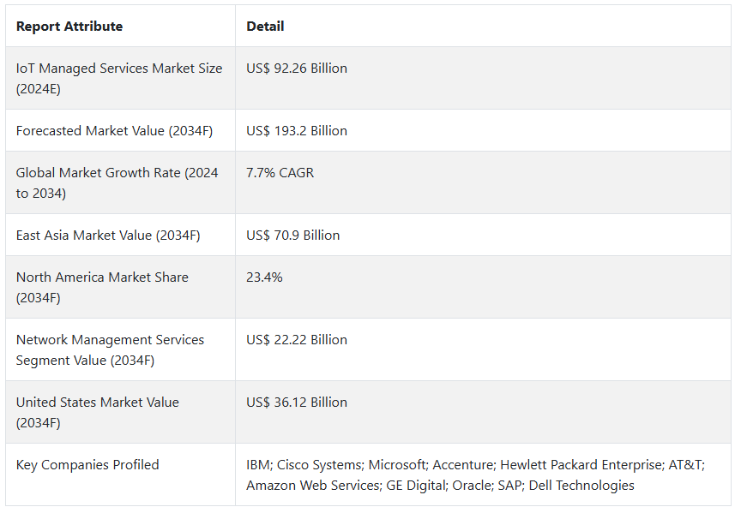Click the US$ 36.12 Billion value
The image size is (741, 513).
[x=297, y=403]
